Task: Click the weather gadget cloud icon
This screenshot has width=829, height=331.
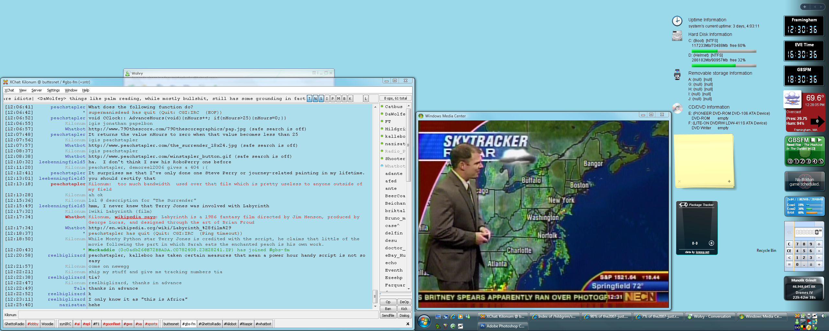Action: pyautogui.click(x=792, y=99)
